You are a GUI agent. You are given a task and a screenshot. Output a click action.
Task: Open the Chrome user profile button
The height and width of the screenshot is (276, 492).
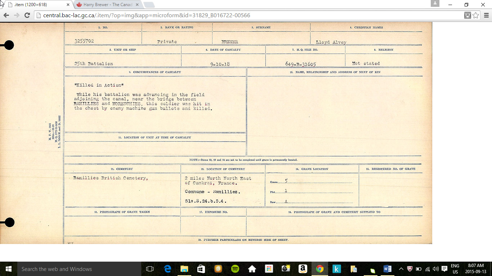[x=435, y=4]
